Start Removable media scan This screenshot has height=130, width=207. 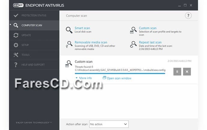click(x=91, y=42)
